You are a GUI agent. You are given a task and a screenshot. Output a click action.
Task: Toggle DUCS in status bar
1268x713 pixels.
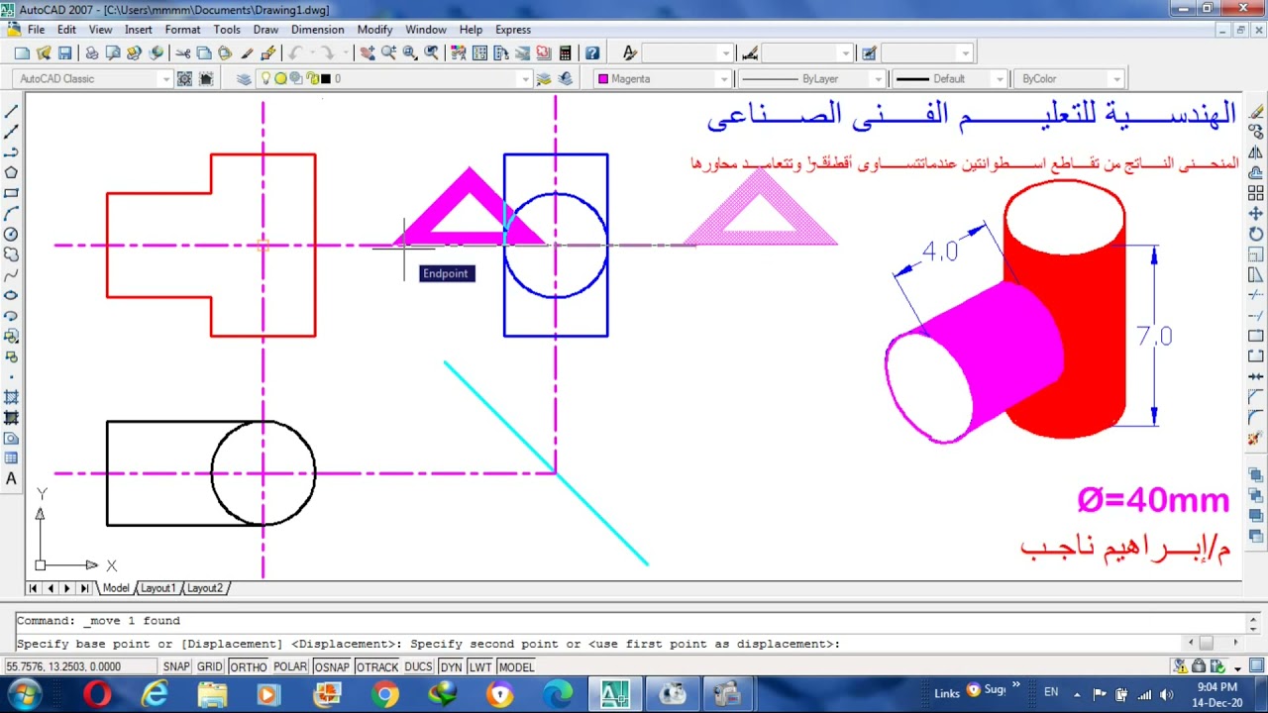(418, 667)
